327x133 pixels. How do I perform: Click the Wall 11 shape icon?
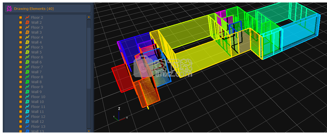27,112
